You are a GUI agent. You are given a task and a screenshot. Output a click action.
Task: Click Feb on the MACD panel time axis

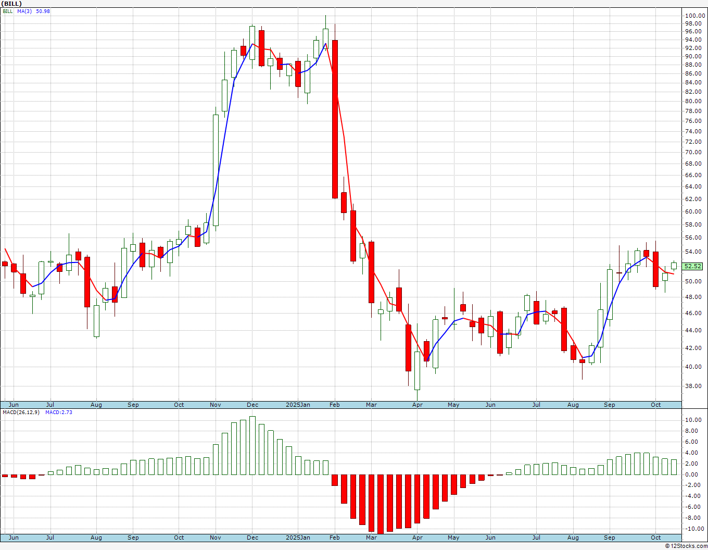335,537
